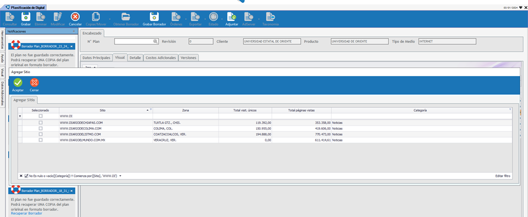Open the top-right window list dropdown arrow
The height and width of the screenshot is (217, 528).
[520, 7]
